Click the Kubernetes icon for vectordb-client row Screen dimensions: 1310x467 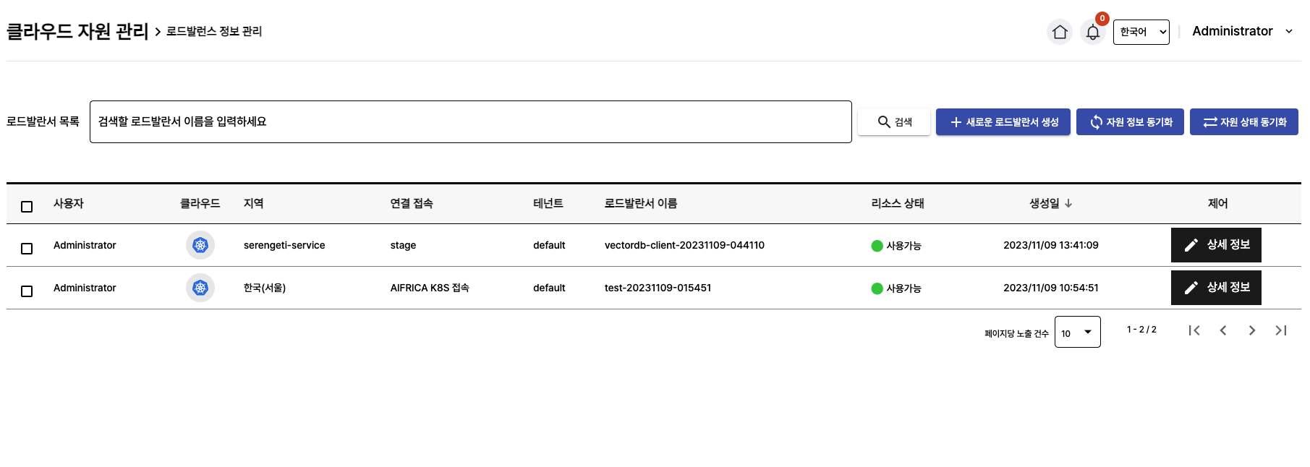[x=200, y=245]
